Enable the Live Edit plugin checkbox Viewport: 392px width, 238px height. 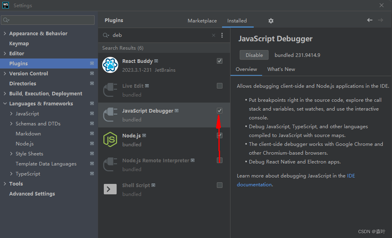219,85
